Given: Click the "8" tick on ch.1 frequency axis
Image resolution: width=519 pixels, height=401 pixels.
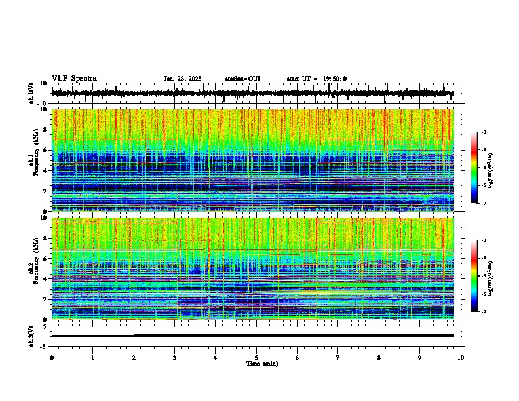Looking at the screenshot, I should point(45,130).
